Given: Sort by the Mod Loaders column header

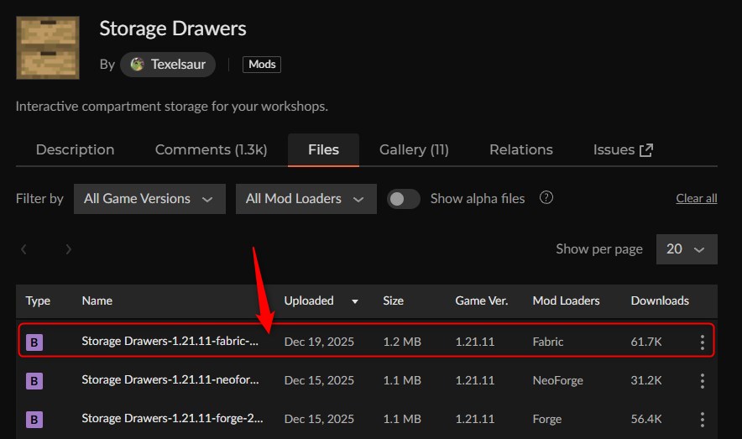Looking at the screenshot, I should pyautogui.click(x=566, y=301).
